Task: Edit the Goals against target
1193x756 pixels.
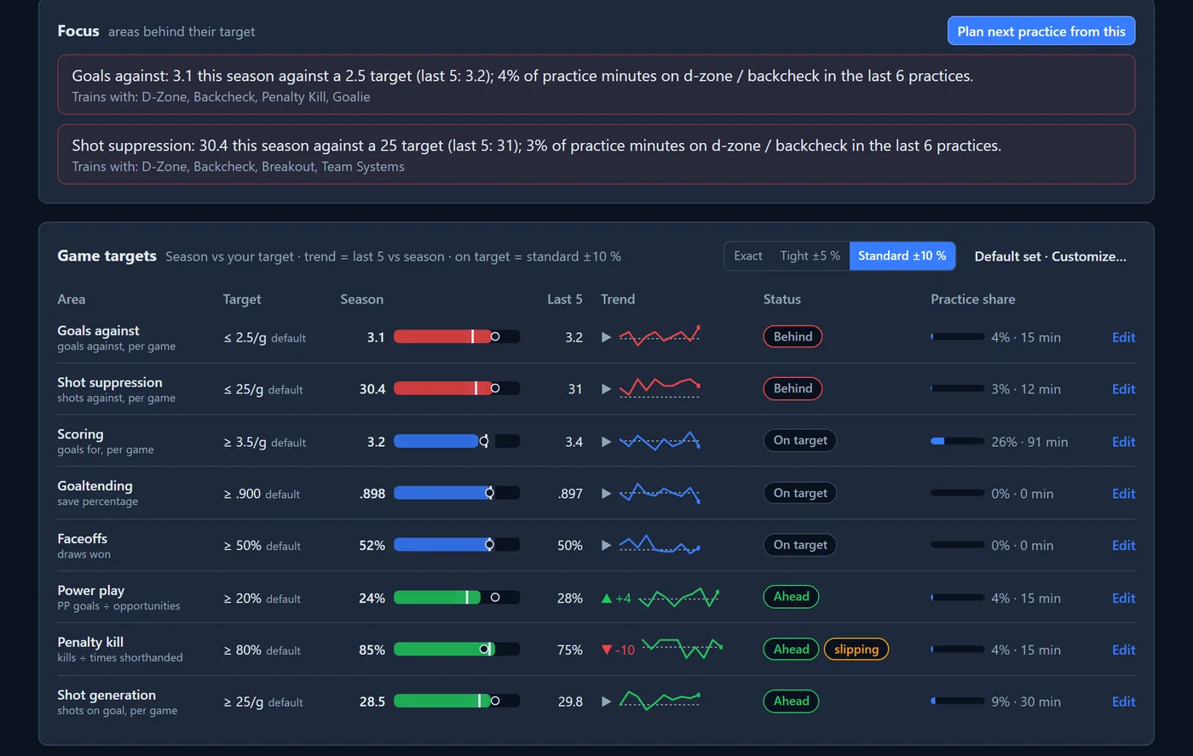Action: 1123,337
